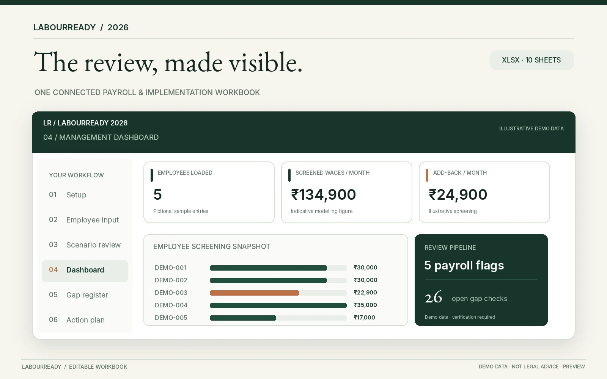Click the '5 payroll flags' heading

coord(464,265)
